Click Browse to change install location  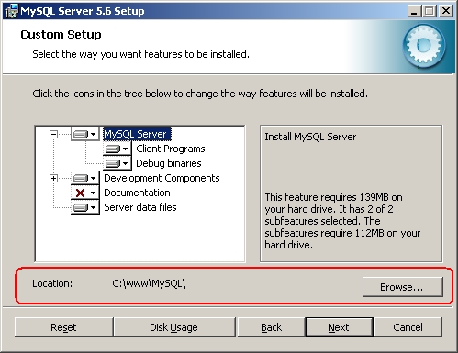tap(403, 287)
